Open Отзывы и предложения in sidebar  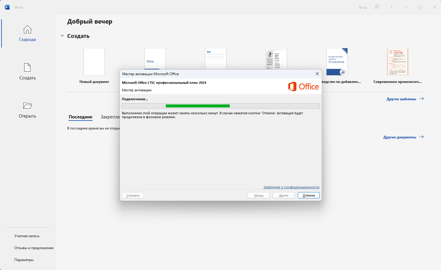point(34,248)
